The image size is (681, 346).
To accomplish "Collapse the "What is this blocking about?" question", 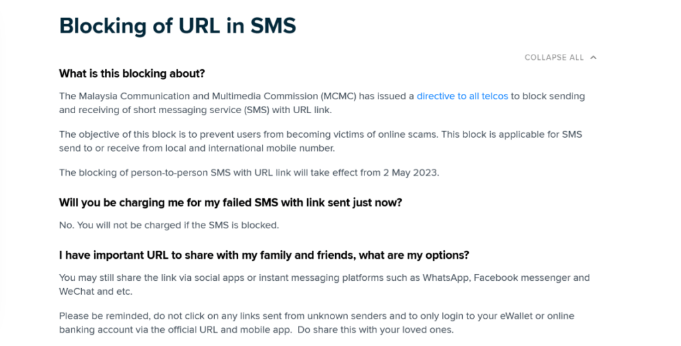I will (x=132, y=73).
